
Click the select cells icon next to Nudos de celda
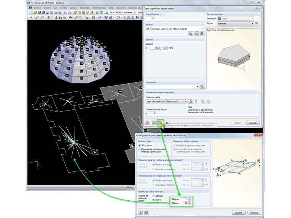pyautogui.click(x=190, y=101)
